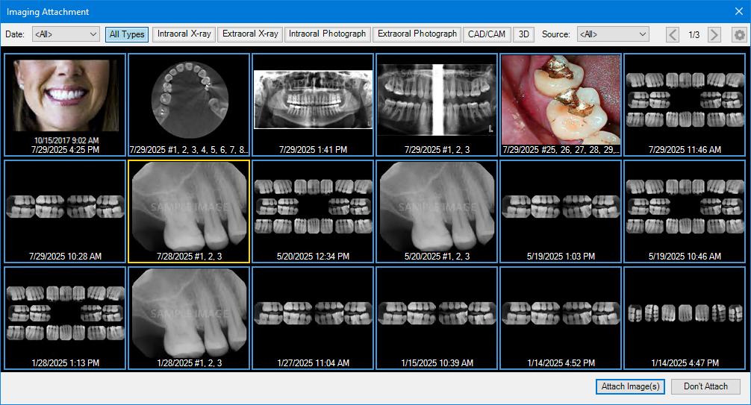Select bitewings thumbnail 1/15/2025 10:39 AM

437,318
